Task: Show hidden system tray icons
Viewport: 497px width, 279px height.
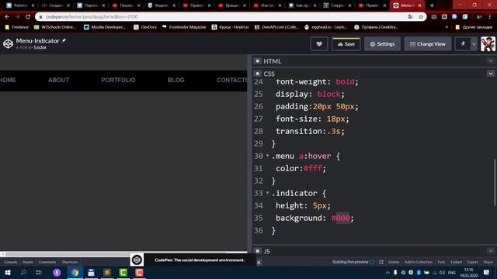Action: pyautogui.click(x=388, y=272)
